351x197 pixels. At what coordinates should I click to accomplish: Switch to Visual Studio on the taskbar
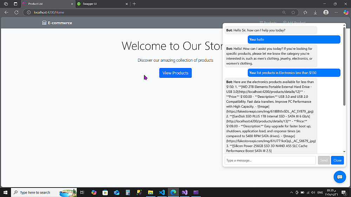coord(185,192)
